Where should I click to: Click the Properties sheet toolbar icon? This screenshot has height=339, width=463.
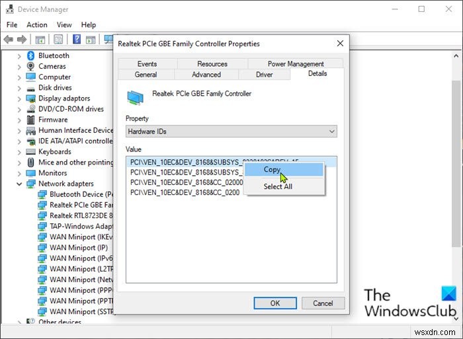tap(58, 39)
